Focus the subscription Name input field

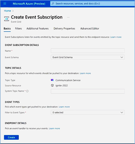click(x=88, y=51)
